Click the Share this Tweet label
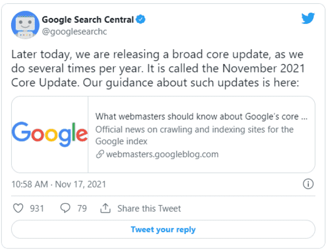 [149, 208]
